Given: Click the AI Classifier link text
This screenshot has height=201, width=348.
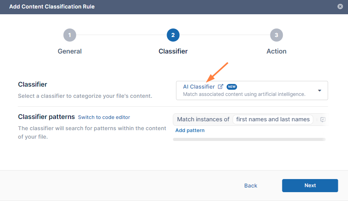Looking at the screenshot, I should click(199, 87).
